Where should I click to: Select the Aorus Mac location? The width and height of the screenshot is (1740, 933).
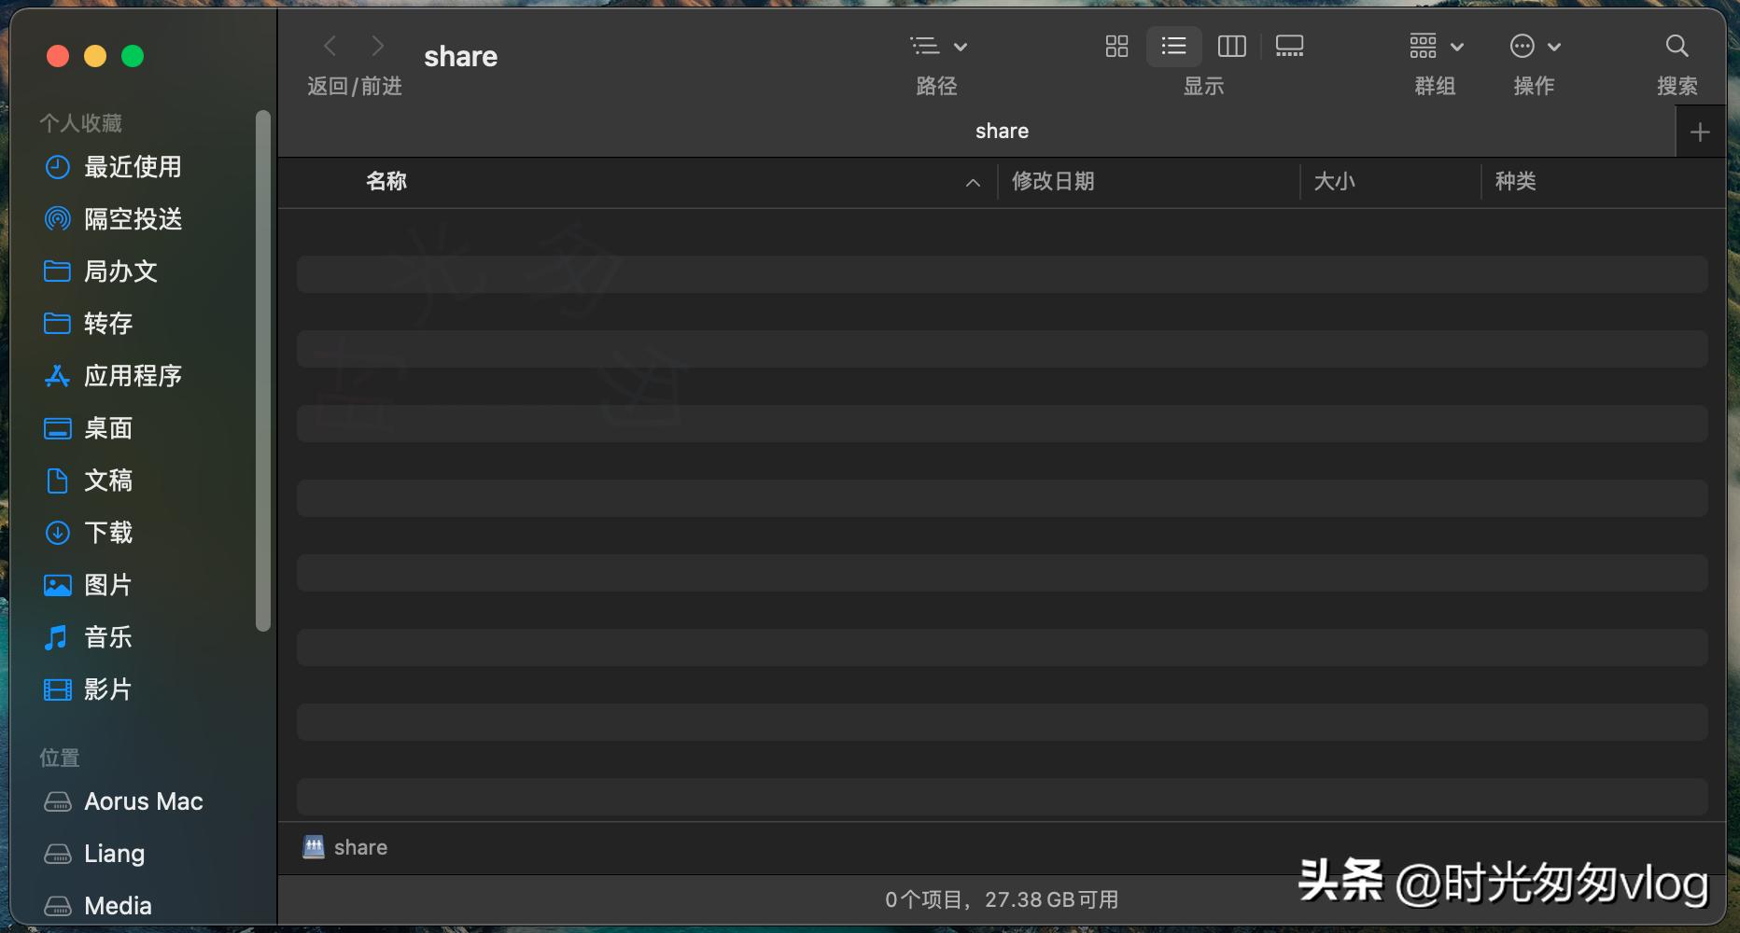pyautogui.click(x=144, y=801)
